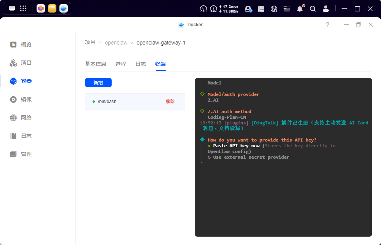Open the user profile icon in top bar
Viewport: 381px width, 245px height.
point(326,8)
